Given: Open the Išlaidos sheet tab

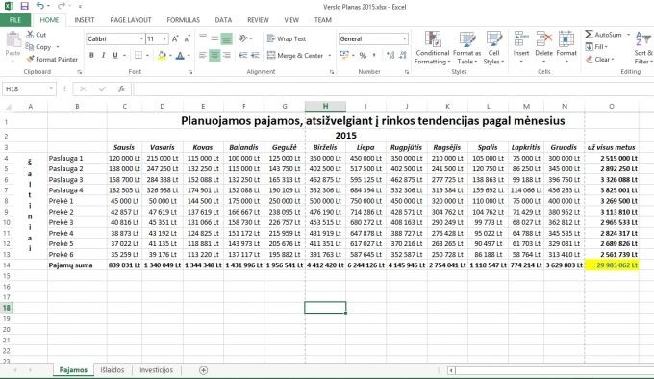Looking at the screenshot, I should click(113, 370).
